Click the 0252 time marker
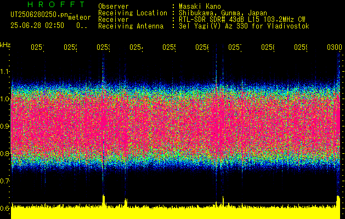 (x=70, y=47)
